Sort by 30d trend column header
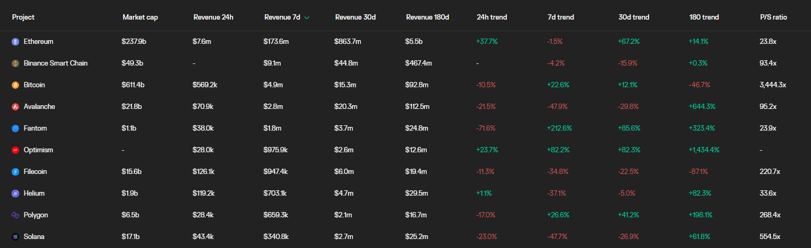This screenshot has height=248, width=811. pyautogui.click(x=633, y=17)
